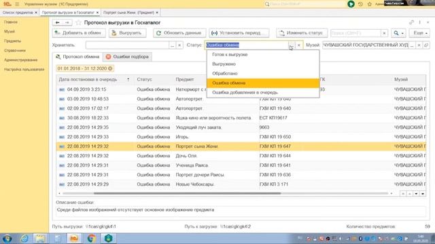
Task: Choose Выгружено in status list
Action: [x=263, y=64]
